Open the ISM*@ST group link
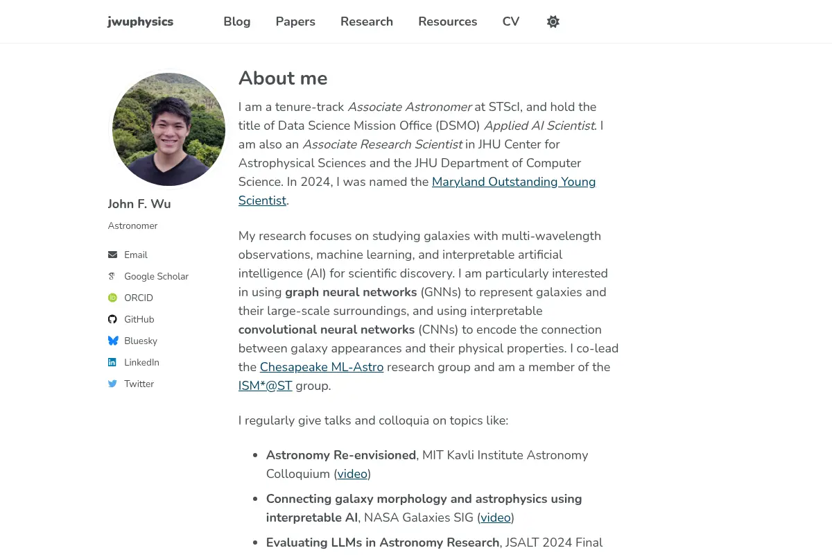 (266, 386)
